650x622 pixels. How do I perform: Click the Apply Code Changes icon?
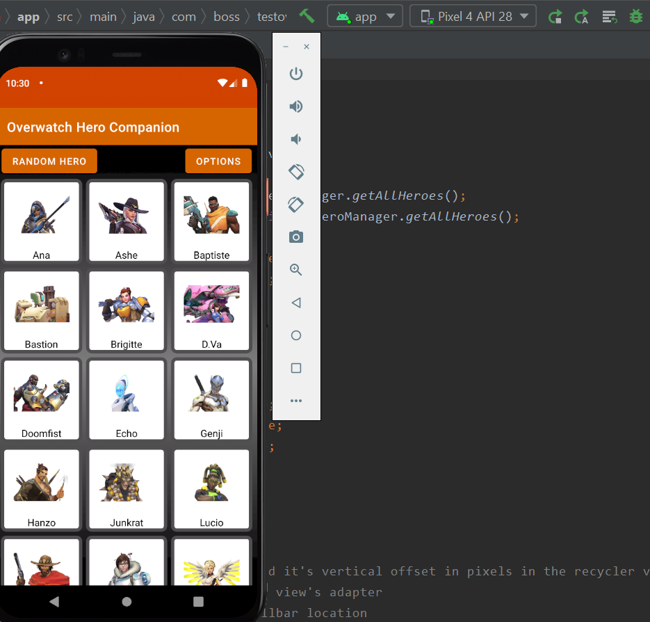tap(582, 17)
